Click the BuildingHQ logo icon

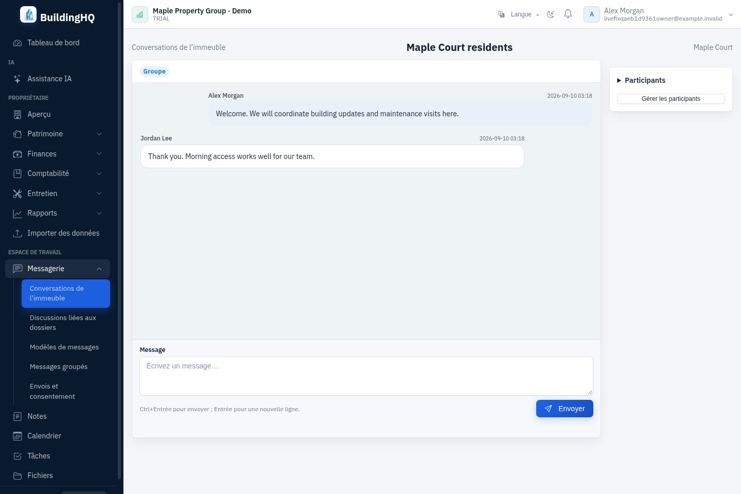tap(28, 14)
